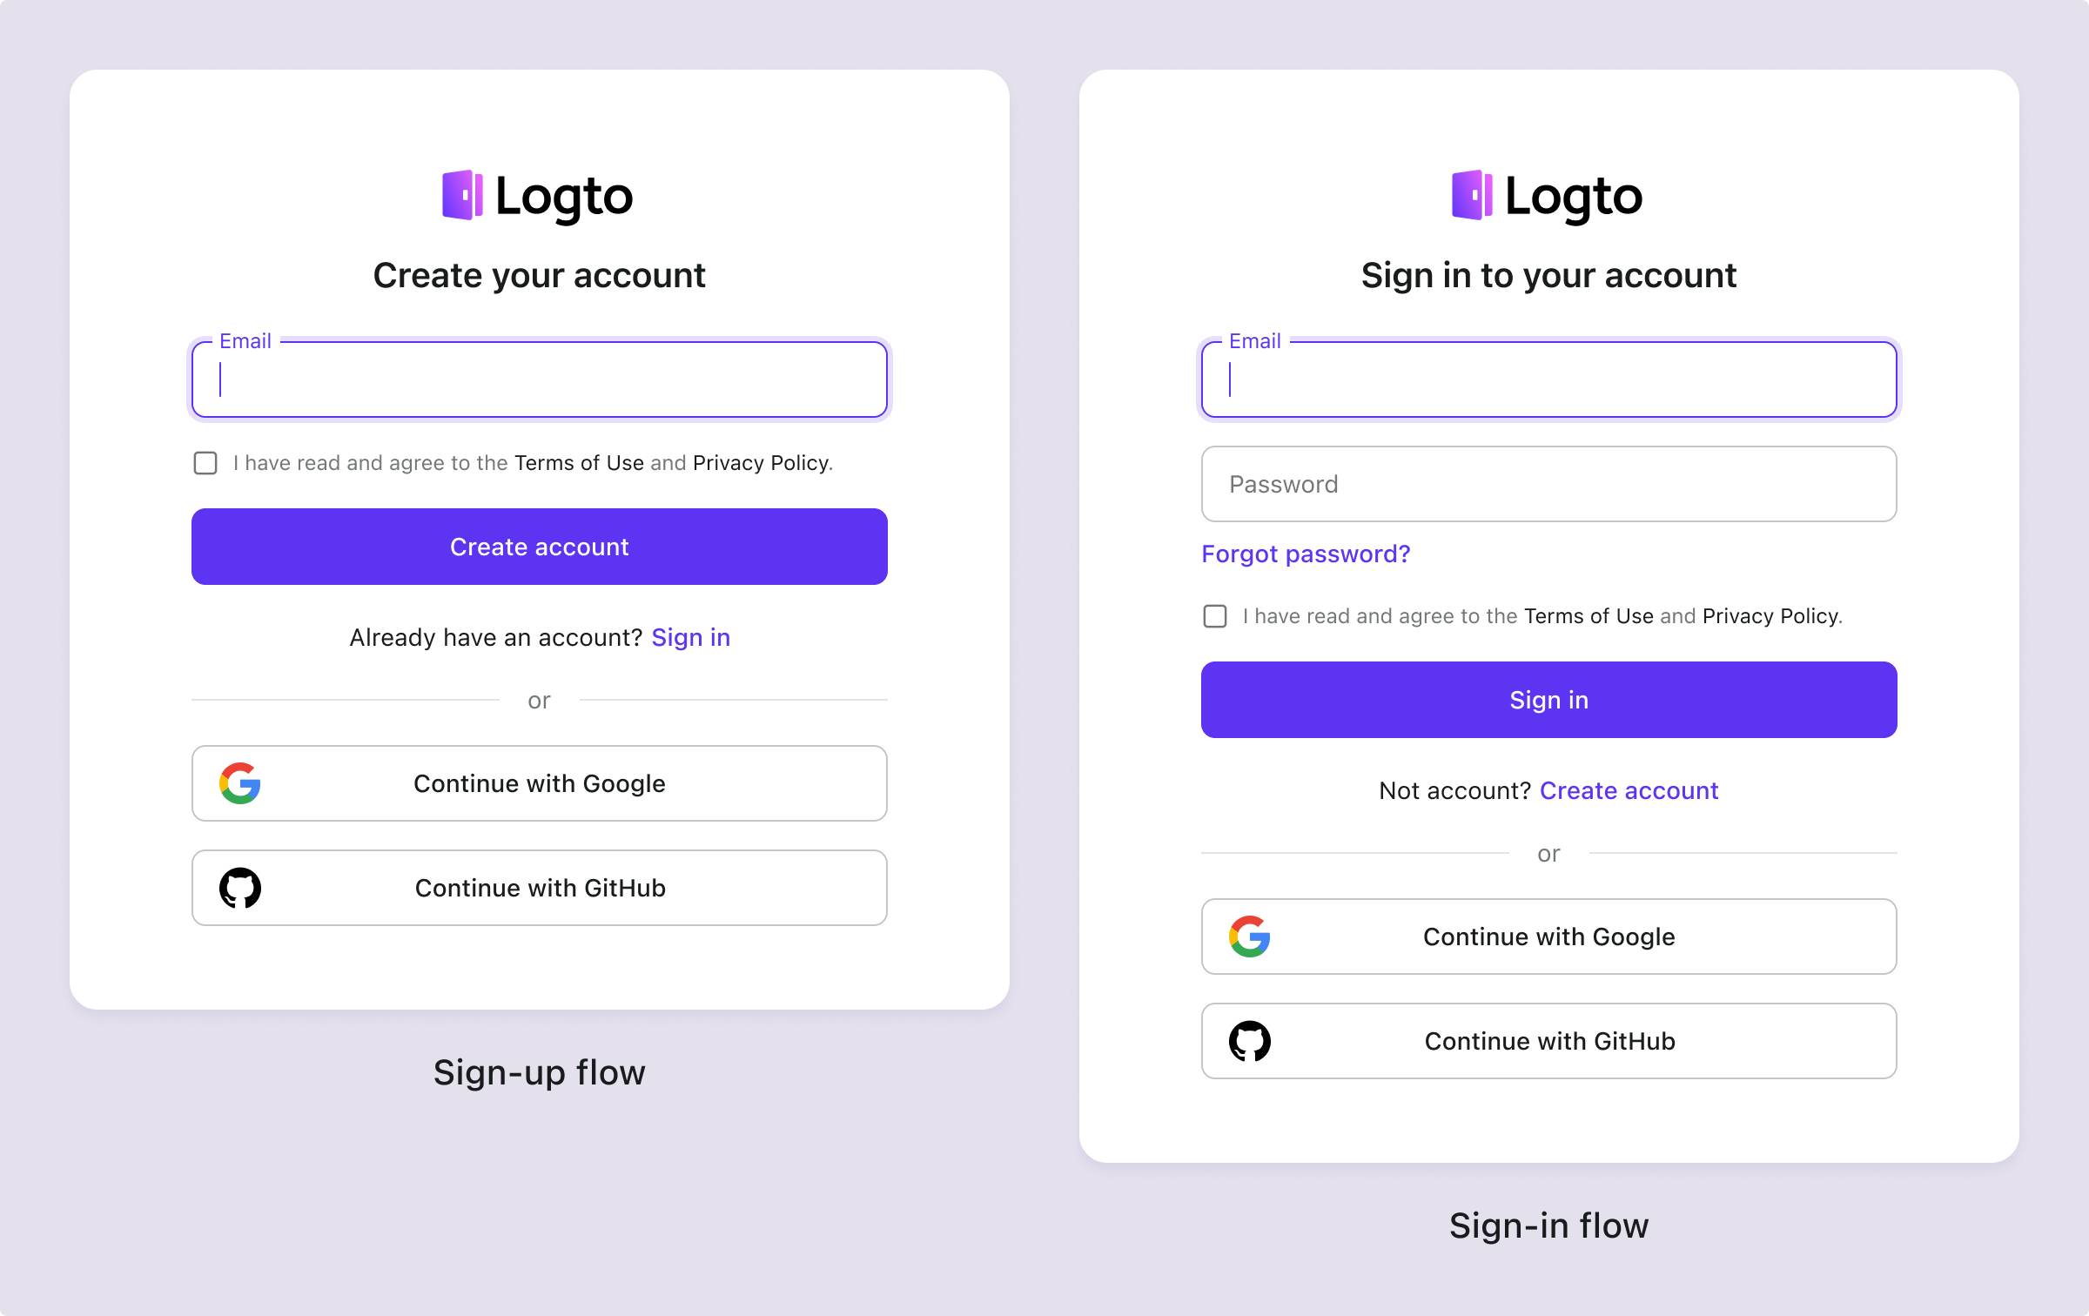Toggle Terms agreement checkbox on sign-up
2089x1316 pixels.
(205, 462)
